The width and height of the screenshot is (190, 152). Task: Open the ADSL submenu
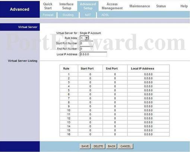(x=105, y=15)
